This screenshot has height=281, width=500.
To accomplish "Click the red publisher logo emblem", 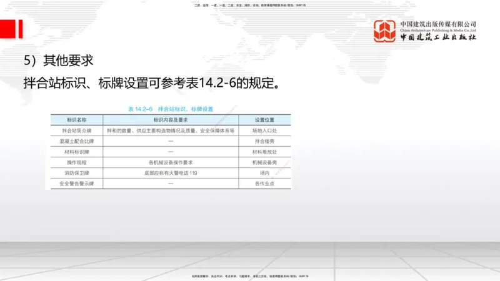I will pyautogui.click(x=384, y=31).
